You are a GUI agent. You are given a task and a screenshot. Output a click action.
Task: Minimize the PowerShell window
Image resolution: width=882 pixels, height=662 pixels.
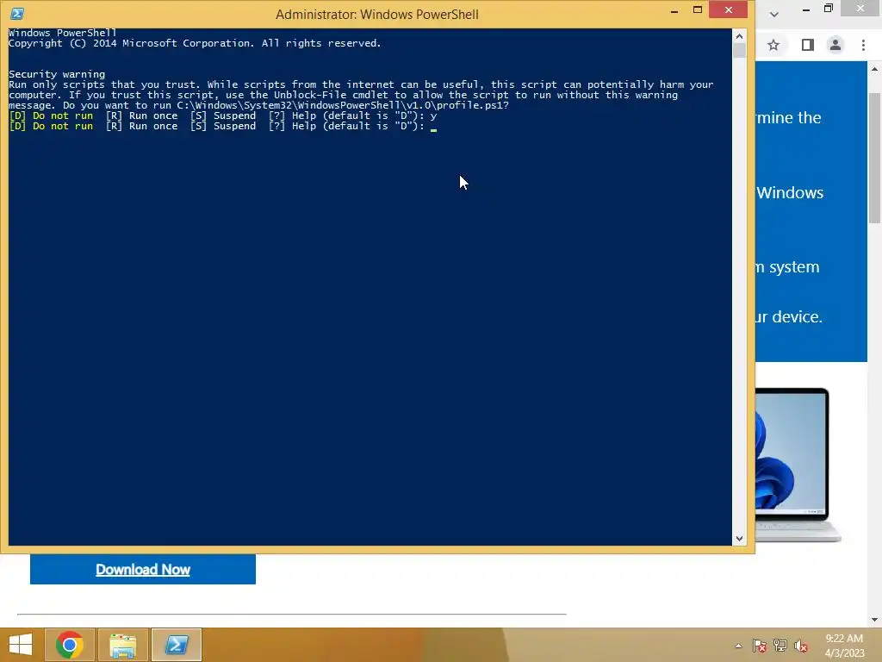(674, 10)
